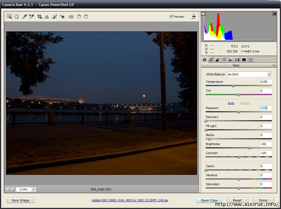
Task: Select the Color Sampler tool
Action: (32, 17)
